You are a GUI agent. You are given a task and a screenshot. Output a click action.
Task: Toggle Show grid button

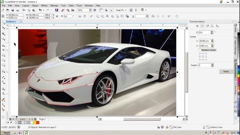tap(106, 10)
